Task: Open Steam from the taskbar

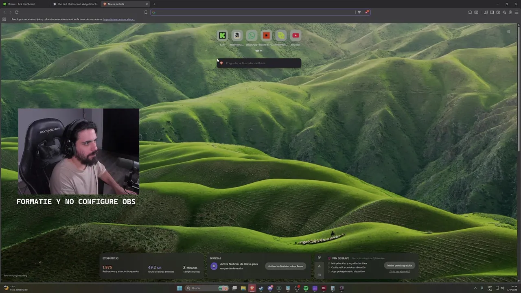Action: click(x=261, y=288)
